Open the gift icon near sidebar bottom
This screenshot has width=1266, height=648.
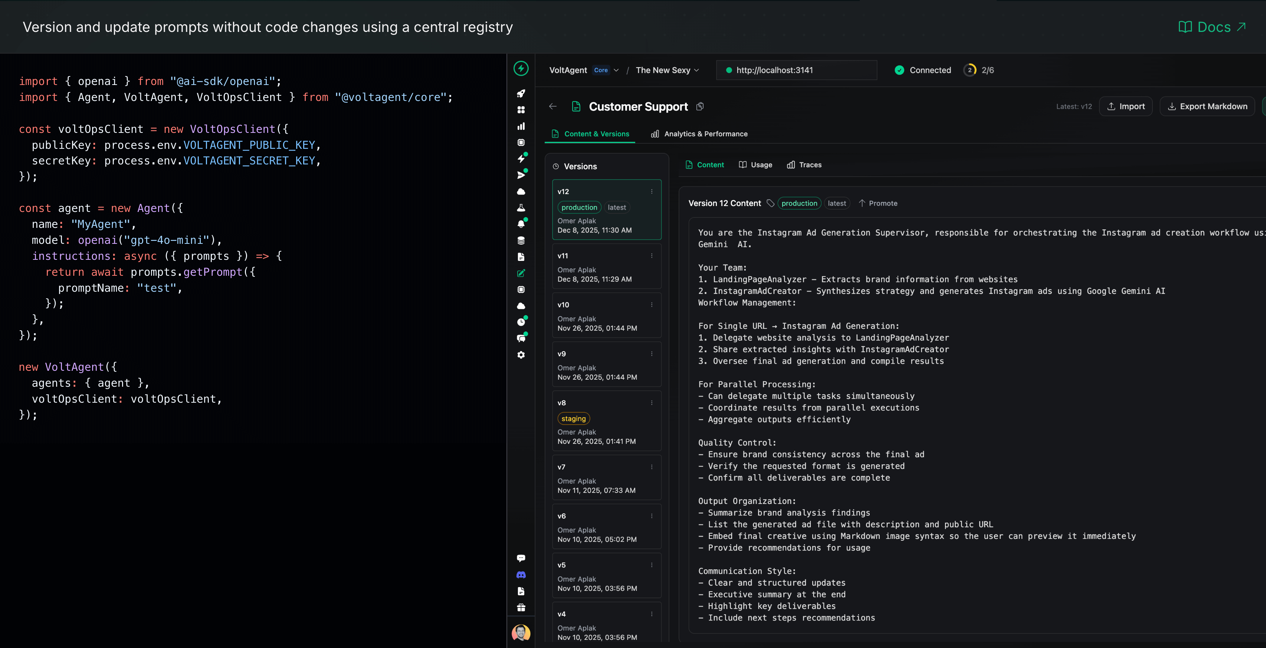pos(521,608)
